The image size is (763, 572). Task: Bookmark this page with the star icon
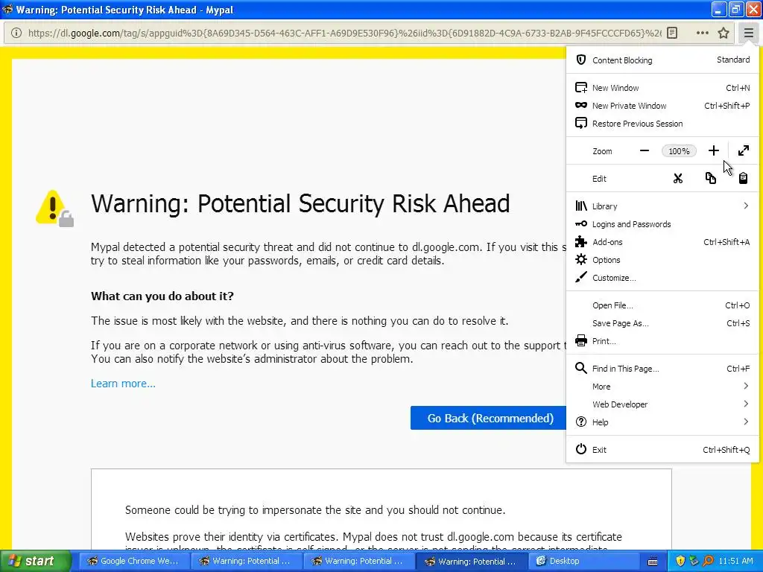coord(724,33)
